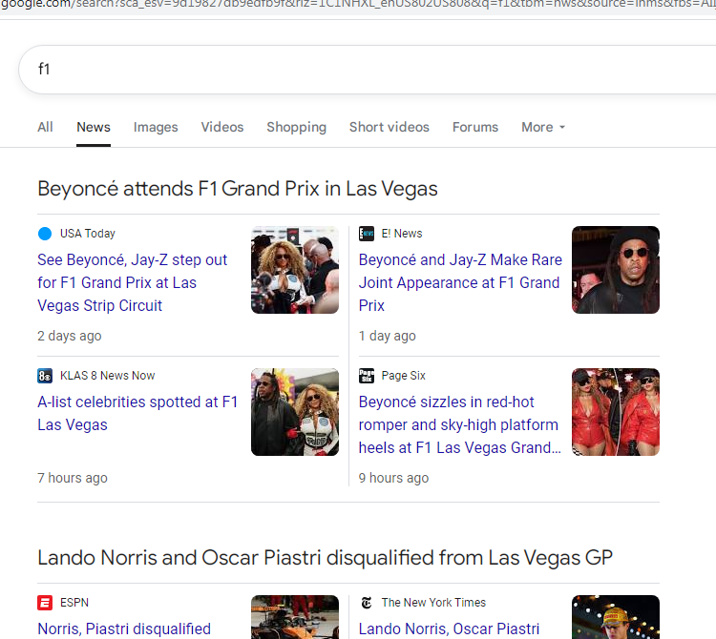Open the Images tab

tap(156, 127)
